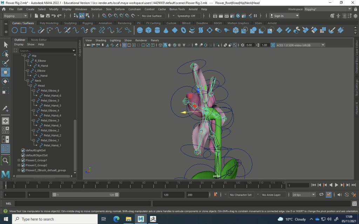The image size is (359, 224).
Task: Click the Save scene icon
Action: pyautogui.click(x=48, y=16)
